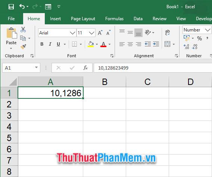Screen dimensions: 212x177
Task: Open the Number format dropdown
Action: pos(208,30)
